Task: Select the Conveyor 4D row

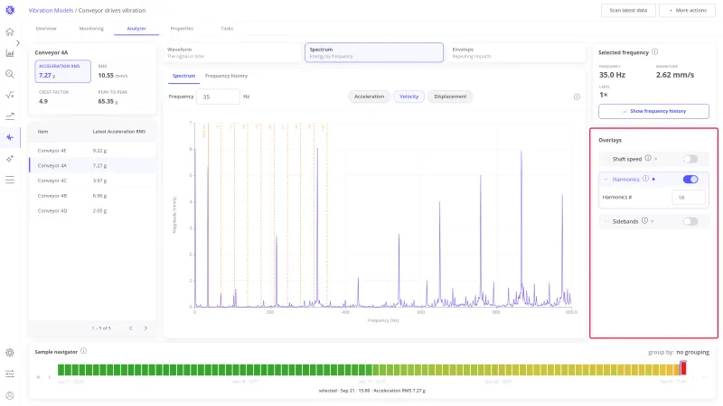Action: point(93,211)
